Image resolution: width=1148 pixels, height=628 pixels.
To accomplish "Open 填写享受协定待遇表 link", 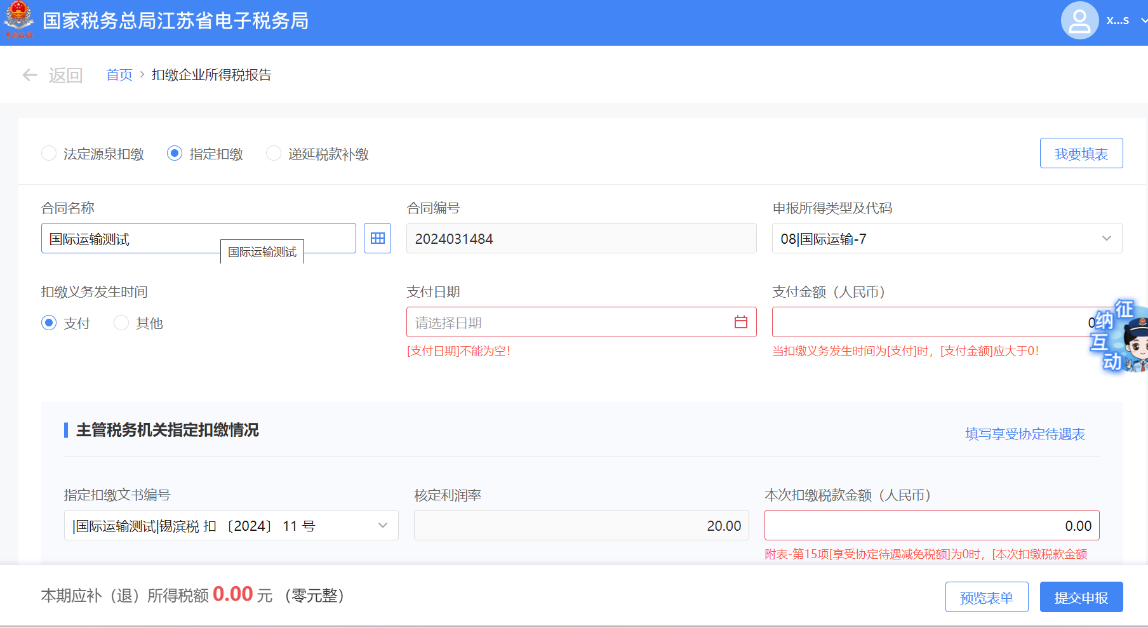I will tap(1025, 434).
